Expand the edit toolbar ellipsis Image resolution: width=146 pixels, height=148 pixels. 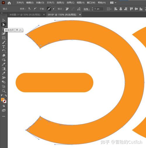pyautogui.click(x=4, y=116)
